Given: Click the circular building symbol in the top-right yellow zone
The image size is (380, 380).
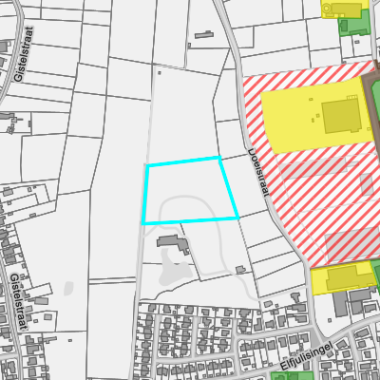Looking at the screenshot, I should [326, 8].
